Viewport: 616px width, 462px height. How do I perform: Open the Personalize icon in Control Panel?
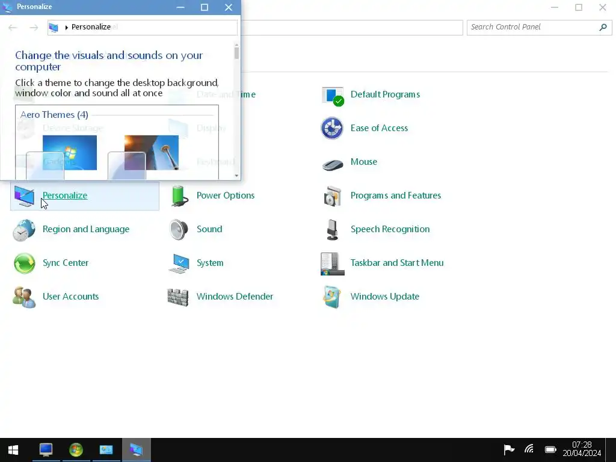point(24,196)
